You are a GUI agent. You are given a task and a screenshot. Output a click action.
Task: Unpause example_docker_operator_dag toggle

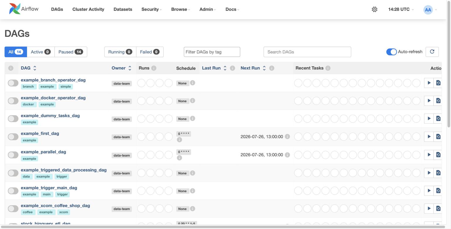[x=13, y=101]
